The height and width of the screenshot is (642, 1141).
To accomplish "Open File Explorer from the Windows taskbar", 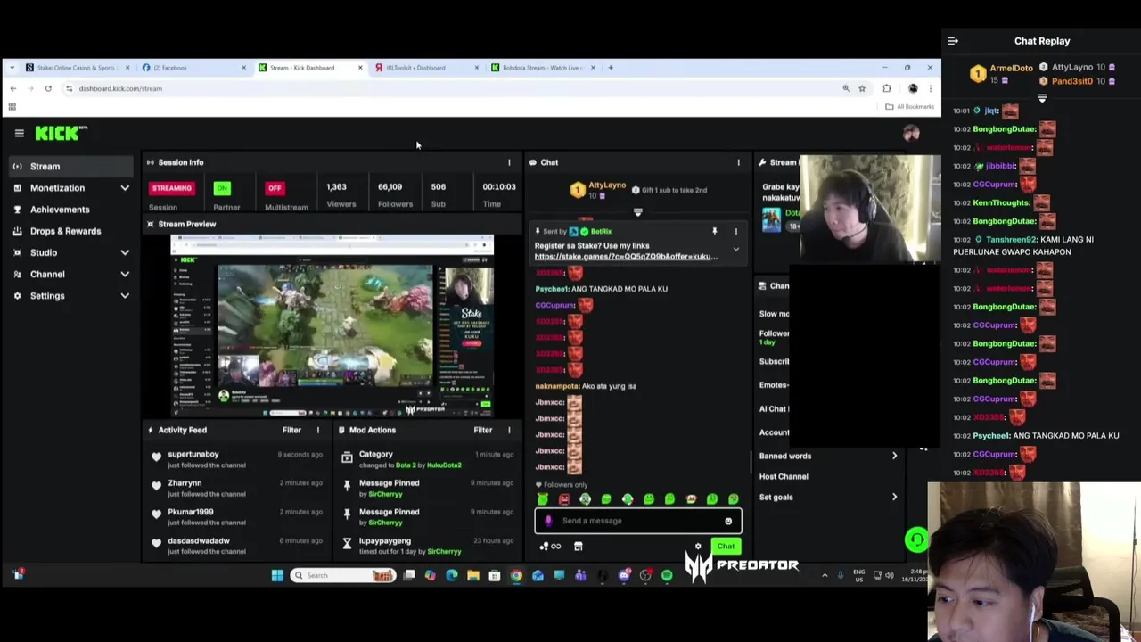I will 473,575.
